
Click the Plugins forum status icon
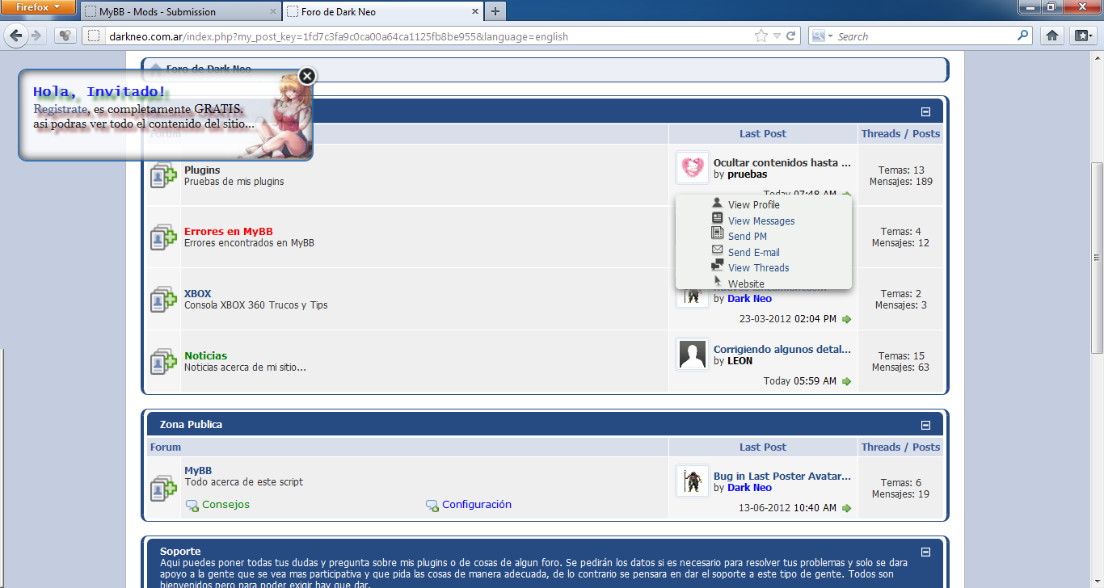[x=163, y=175]
